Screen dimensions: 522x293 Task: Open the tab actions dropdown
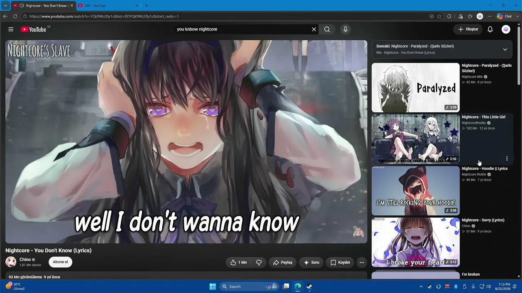tap(5, 6)
